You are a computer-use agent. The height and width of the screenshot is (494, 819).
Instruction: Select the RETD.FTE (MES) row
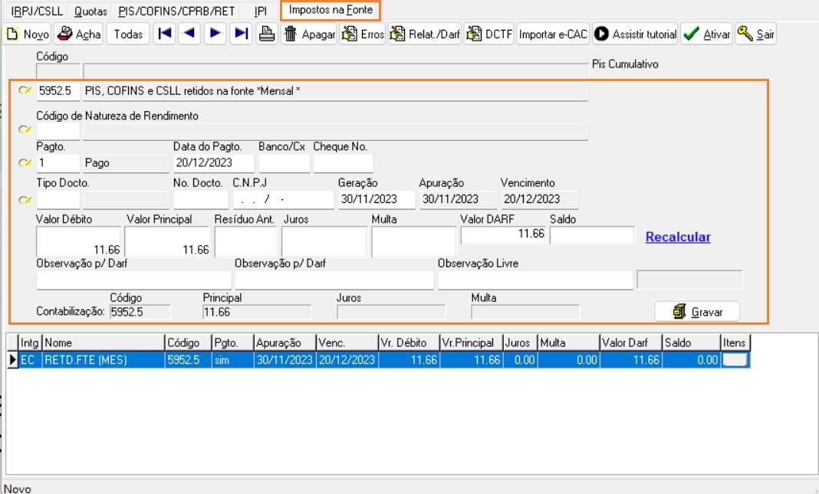(x=378, y=360)
